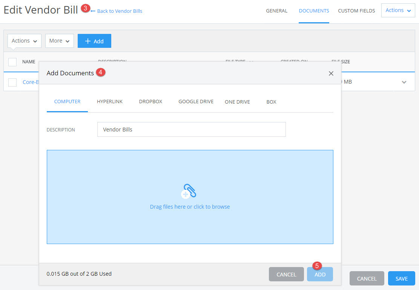Open the documents toolbar Actions dropdown
The width and height of the screenshot is (419, 290).
[24, 41]
